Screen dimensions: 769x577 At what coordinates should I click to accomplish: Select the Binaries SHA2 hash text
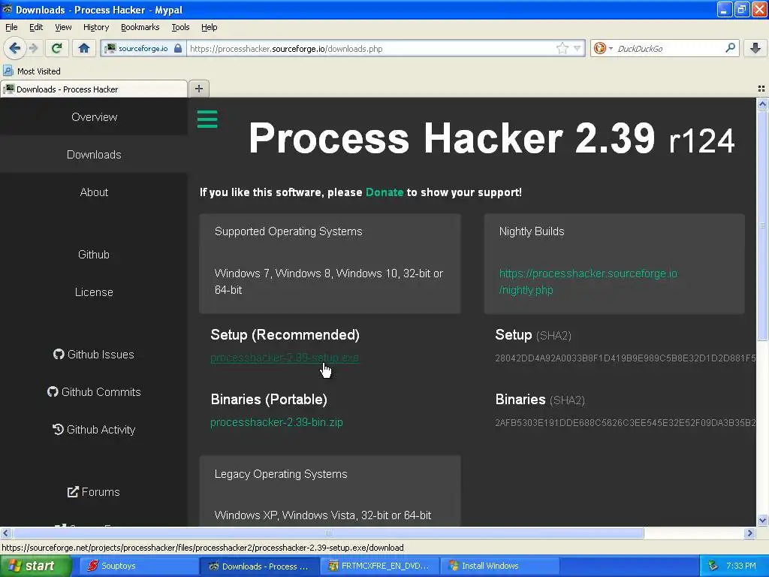tap(626, 422)
